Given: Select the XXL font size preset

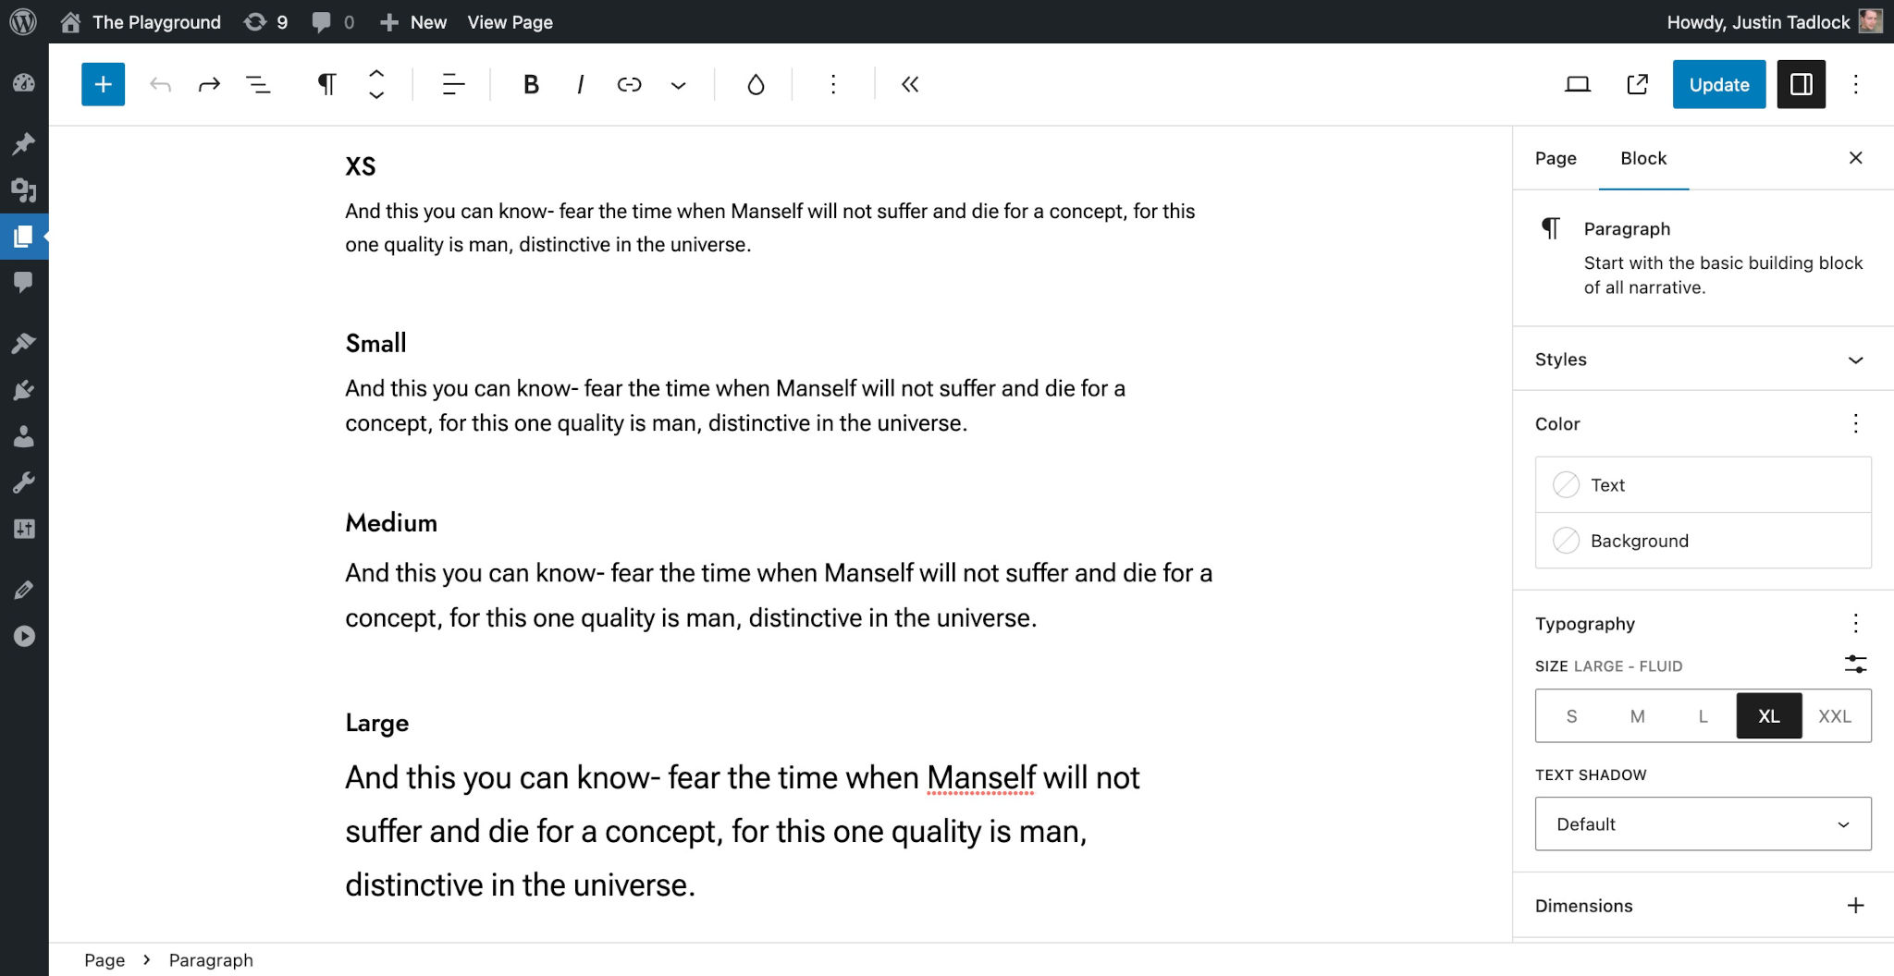Looking at the screenshot, I should 1834,715.
